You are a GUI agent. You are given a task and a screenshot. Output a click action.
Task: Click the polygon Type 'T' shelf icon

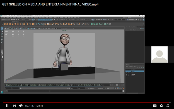coord(30,24)
